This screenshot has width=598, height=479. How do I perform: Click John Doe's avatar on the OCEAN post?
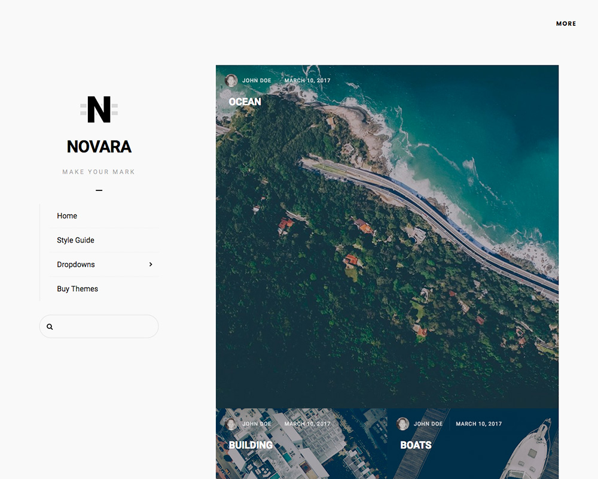(x=231, y=80)
